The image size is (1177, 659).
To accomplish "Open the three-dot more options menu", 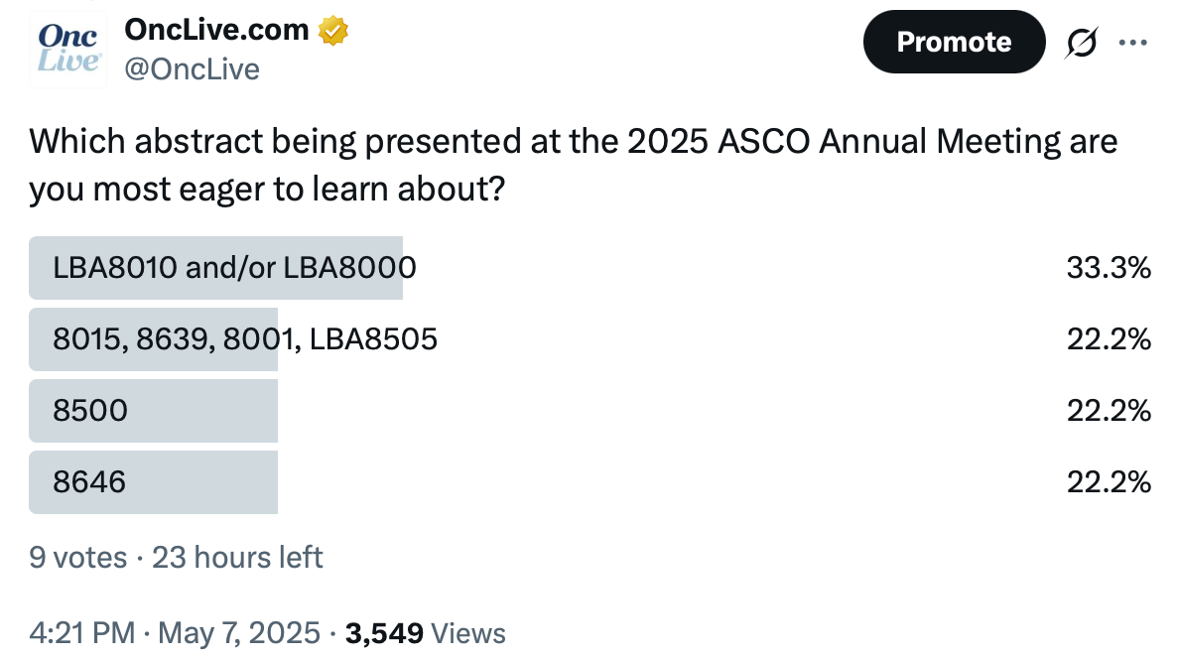I will (1132, 43).
